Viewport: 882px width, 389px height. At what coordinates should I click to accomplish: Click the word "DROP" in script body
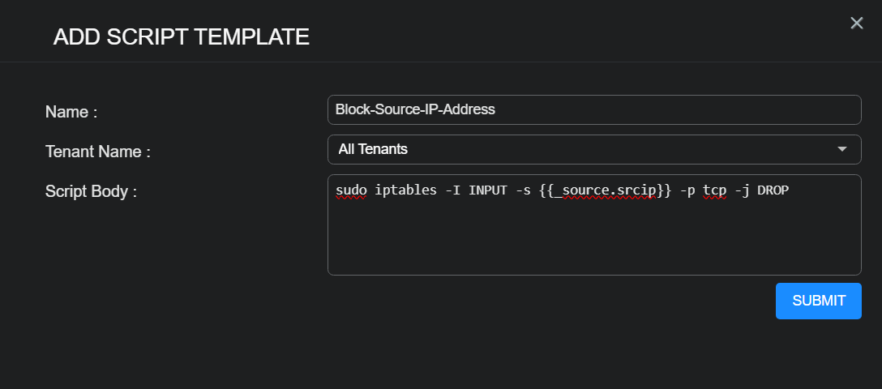tap(773, 190)
